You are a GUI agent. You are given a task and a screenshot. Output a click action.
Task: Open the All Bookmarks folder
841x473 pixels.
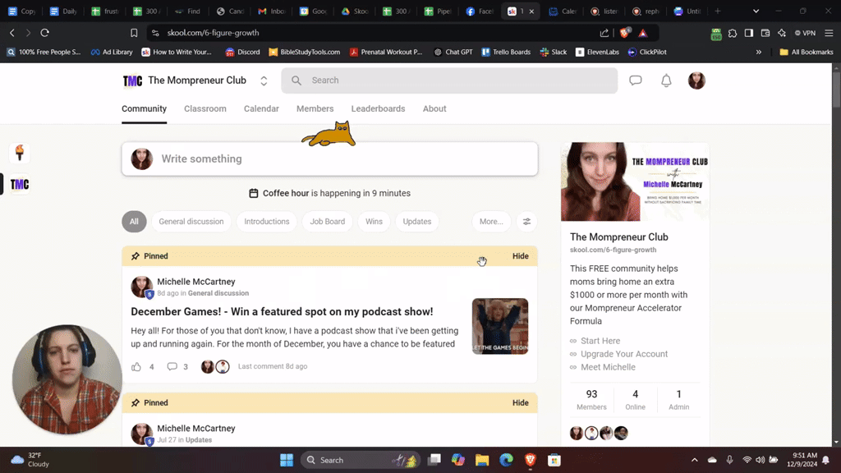(807, 52)
